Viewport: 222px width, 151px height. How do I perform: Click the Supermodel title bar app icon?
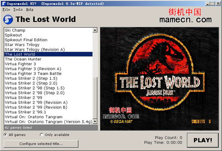(3, 3)
